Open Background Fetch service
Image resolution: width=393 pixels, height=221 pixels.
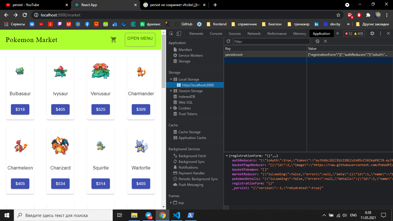click(x=192, y=156)
